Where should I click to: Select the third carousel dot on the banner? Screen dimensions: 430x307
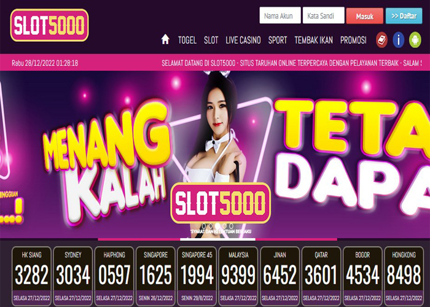(217, 226)
